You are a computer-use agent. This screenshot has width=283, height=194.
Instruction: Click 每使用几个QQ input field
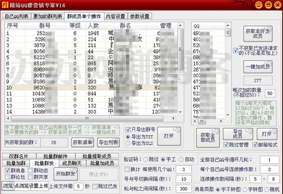184,170
